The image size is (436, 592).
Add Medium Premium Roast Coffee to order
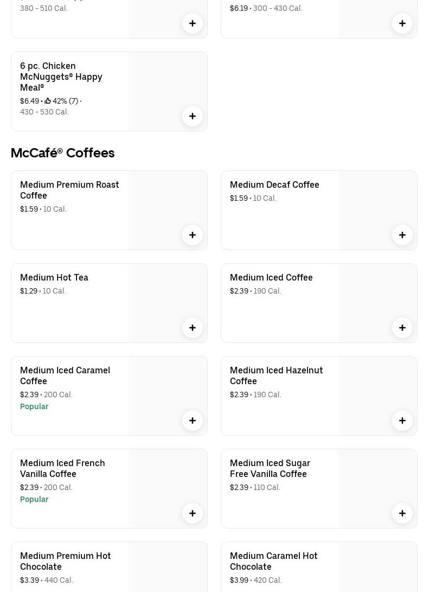coord(192,235)
